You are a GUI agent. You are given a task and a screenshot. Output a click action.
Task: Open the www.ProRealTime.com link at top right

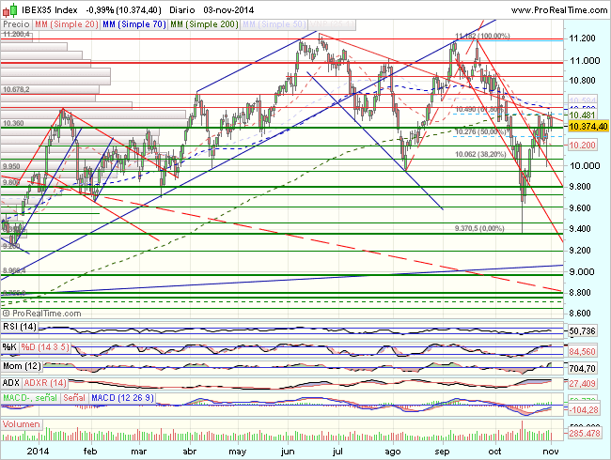coord(559,10)
